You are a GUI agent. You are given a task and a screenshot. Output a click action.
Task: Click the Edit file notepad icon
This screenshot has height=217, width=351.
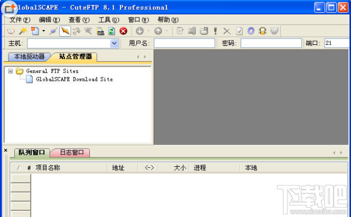coord(180,31)
